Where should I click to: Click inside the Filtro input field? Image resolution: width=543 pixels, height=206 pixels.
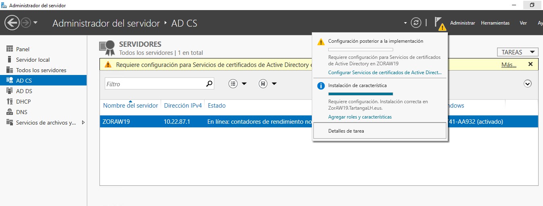[155, 84]
